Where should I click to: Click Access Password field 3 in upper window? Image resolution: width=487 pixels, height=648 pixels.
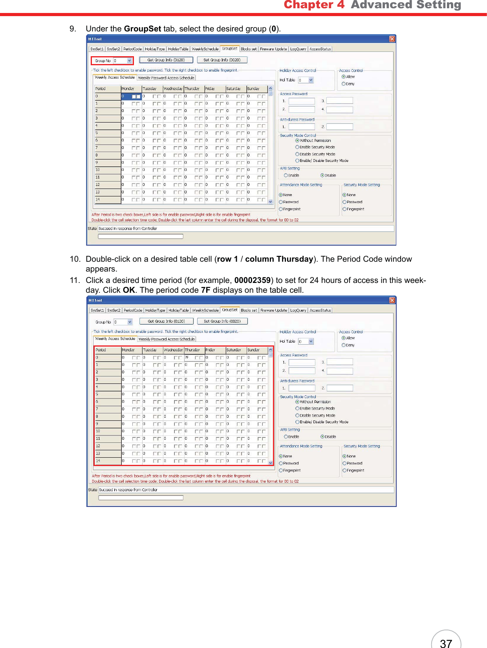coord(340,101)
